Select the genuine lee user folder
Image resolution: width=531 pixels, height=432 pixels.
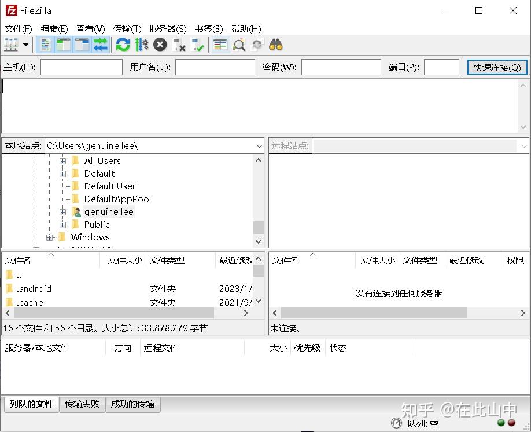[109, 211]
